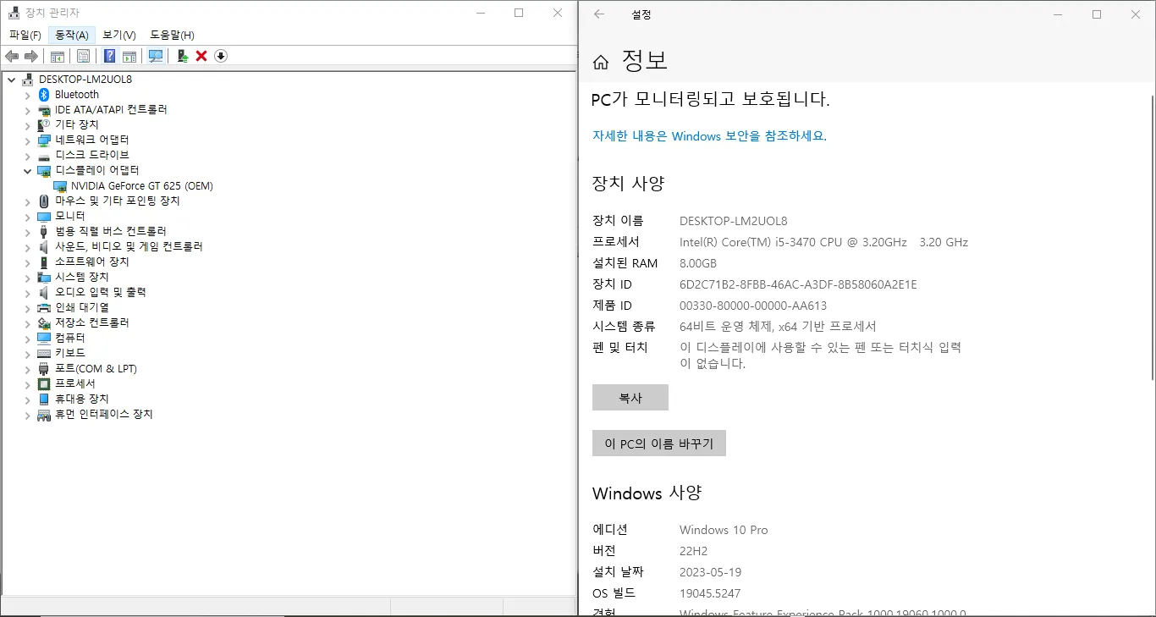Click the installed RAM value 8.00GB
Image resolution: width=1156 pixels, height=617 pixels.
(x=698, y=263)
